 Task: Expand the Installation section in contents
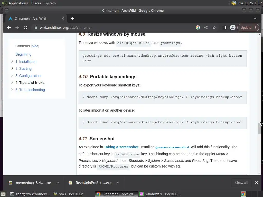point(12,61)
